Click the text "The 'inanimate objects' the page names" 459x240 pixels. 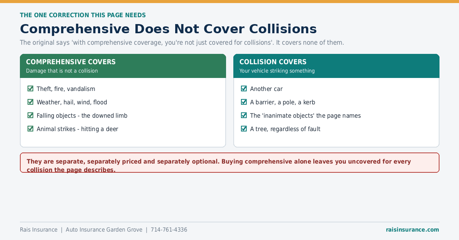click(305, 115)
